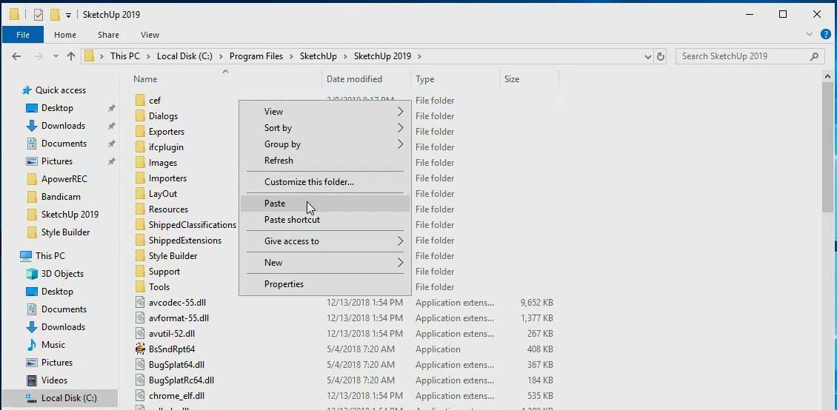Click the Properties quick access toolbar icon
Viewport: 837px width, 410px height.
[39, 15]
